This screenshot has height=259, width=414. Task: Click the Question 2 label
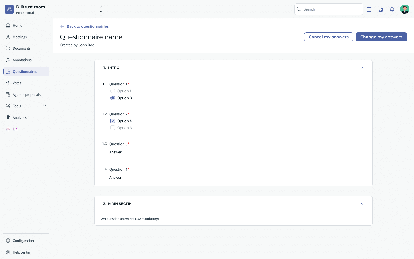pyautogui.click(x=118, y=114)
